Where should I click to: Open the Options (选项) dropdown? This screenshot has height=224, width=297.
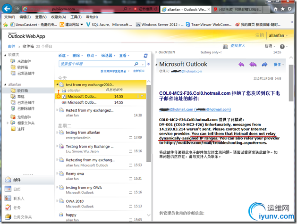pos(270,46)
